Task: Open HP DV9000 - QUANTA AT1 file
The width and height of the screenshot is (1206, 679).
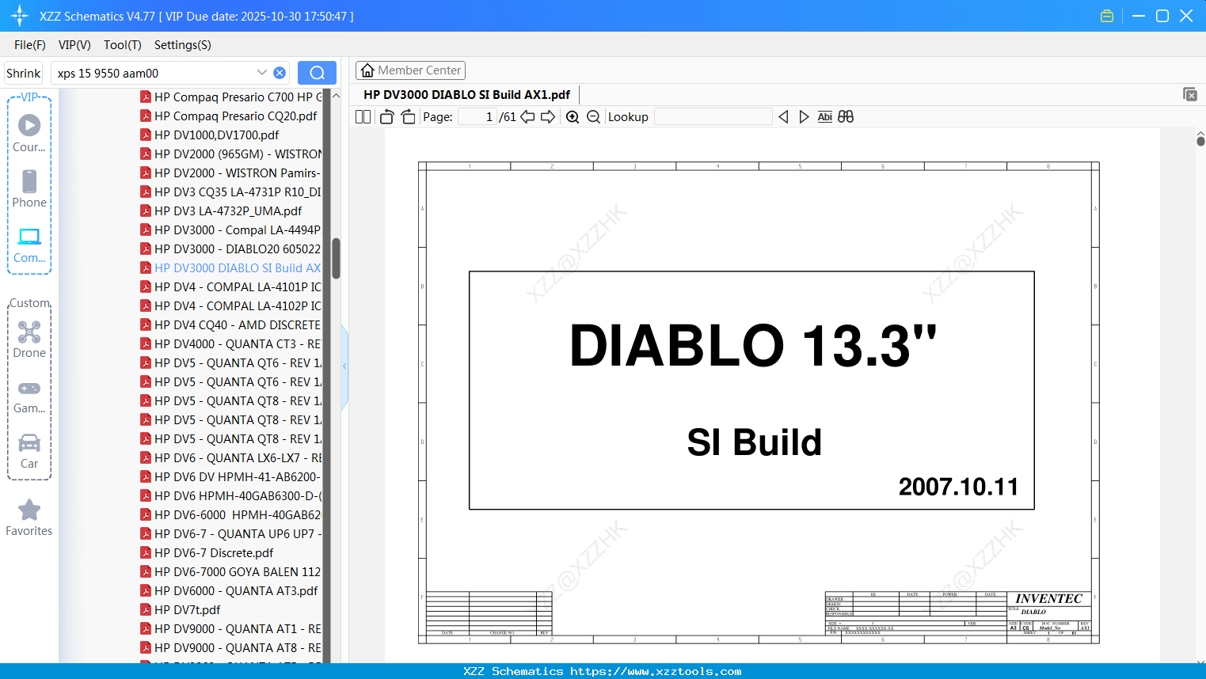Action: (x=230, y=628)
